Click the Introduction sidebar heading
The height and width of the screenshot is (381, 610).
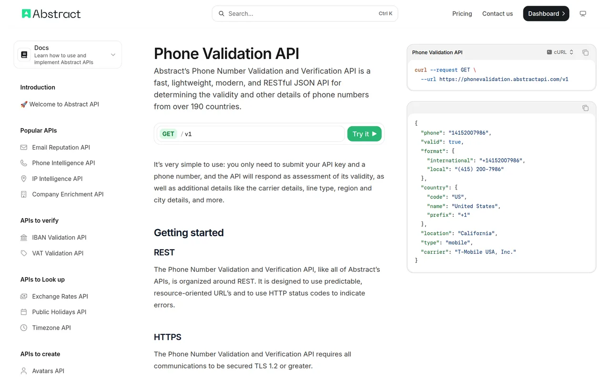tap(38, 87)
